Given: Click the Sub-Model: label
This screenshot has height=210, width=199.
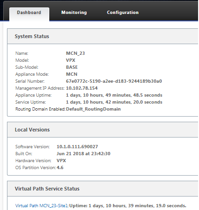Looking at the screenshot, I should coord(27,67).
